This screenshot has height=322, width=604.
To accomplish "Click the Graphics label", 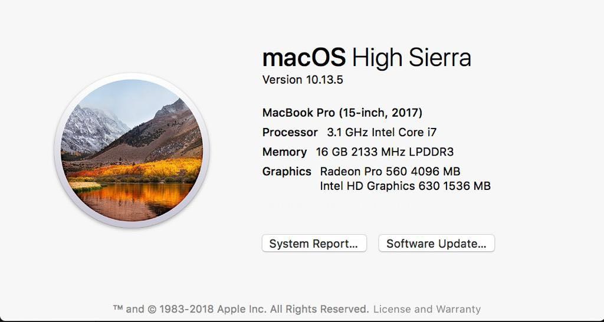I will click(x=287, y=172).
